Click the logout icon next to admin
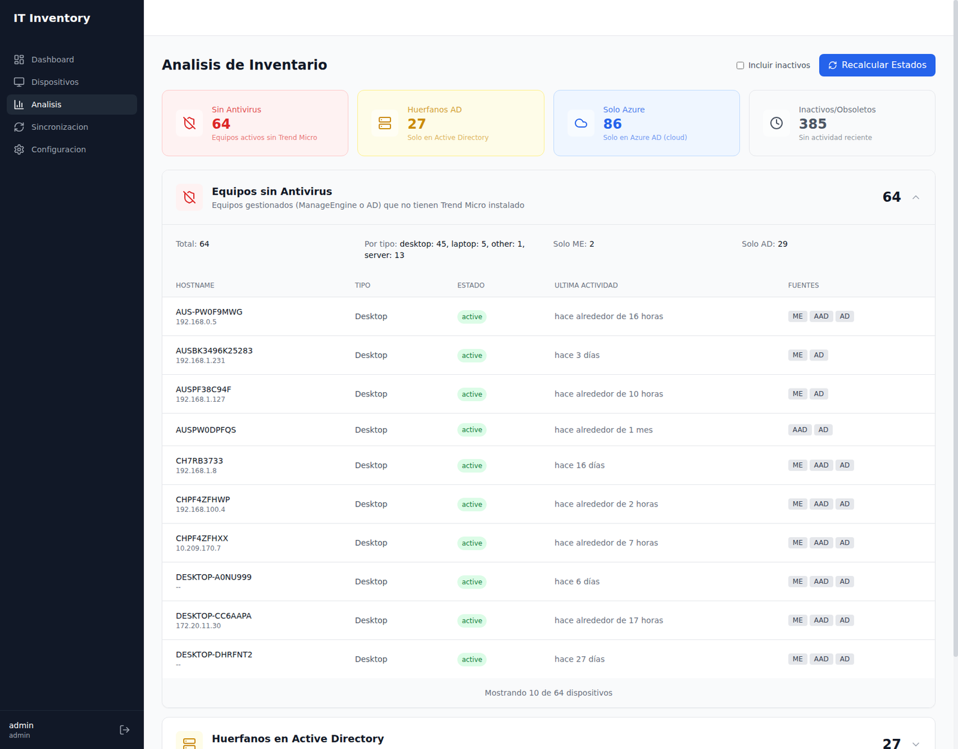This screenshot has height=749, width=958. point(125,730)
